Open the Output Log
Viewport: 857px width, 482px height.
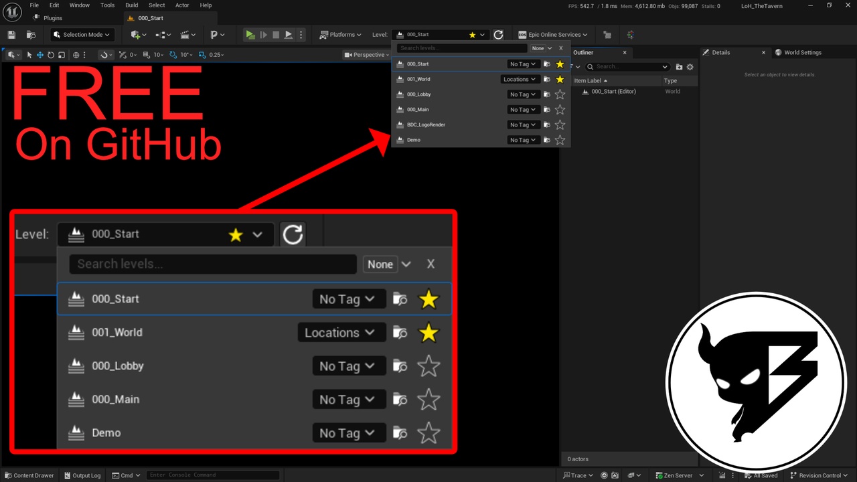click(82, 475)
